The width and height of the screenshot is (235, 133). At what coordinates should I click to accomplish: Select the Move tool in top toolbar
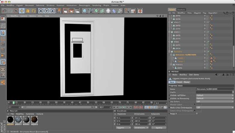[x=22, y=11]
